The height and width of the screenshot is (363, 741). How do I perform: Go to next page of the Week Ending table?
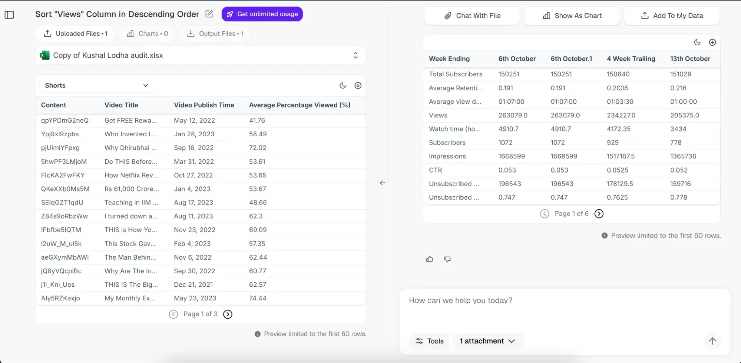point(598,213)
